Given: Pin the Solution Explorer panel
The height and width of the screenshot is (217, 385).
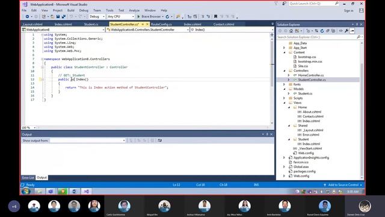Looking at the screenshot, I should [357, 24].
